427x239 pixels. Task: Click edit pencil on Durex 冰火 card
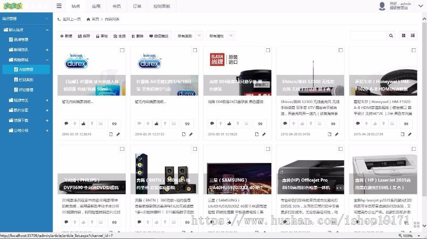pyautogui.click(x=118, y=134)
